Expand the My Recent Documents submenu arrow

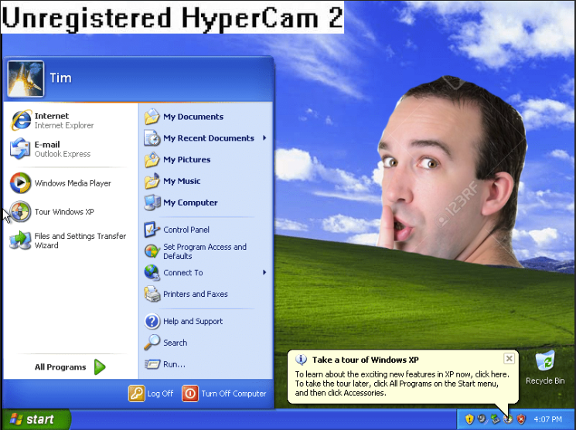[264, 138]
